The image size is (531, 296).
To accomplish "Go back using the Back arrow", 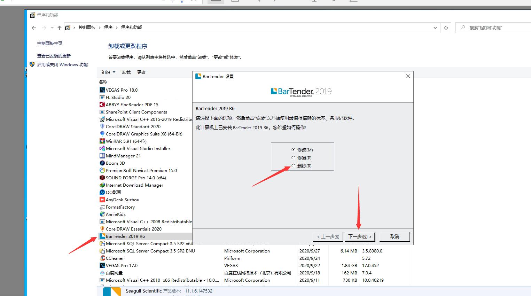I will pyautogui.click(x=34, y=28).
